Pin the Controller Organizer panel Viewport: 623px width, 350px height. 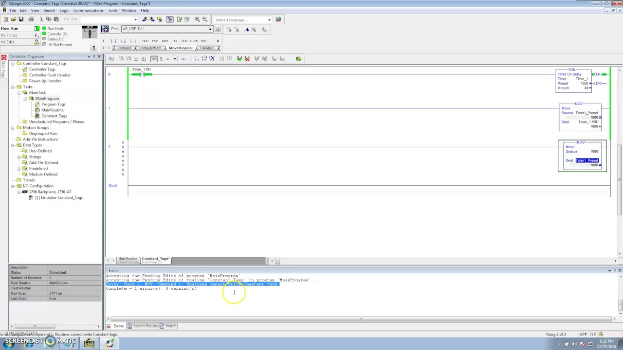click(x=94, y=57)
